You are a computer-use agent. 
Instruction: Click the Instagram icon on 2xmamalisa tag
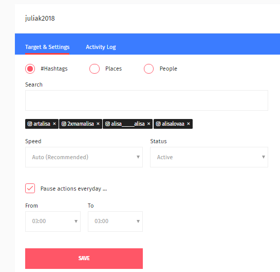click(64, 124)
